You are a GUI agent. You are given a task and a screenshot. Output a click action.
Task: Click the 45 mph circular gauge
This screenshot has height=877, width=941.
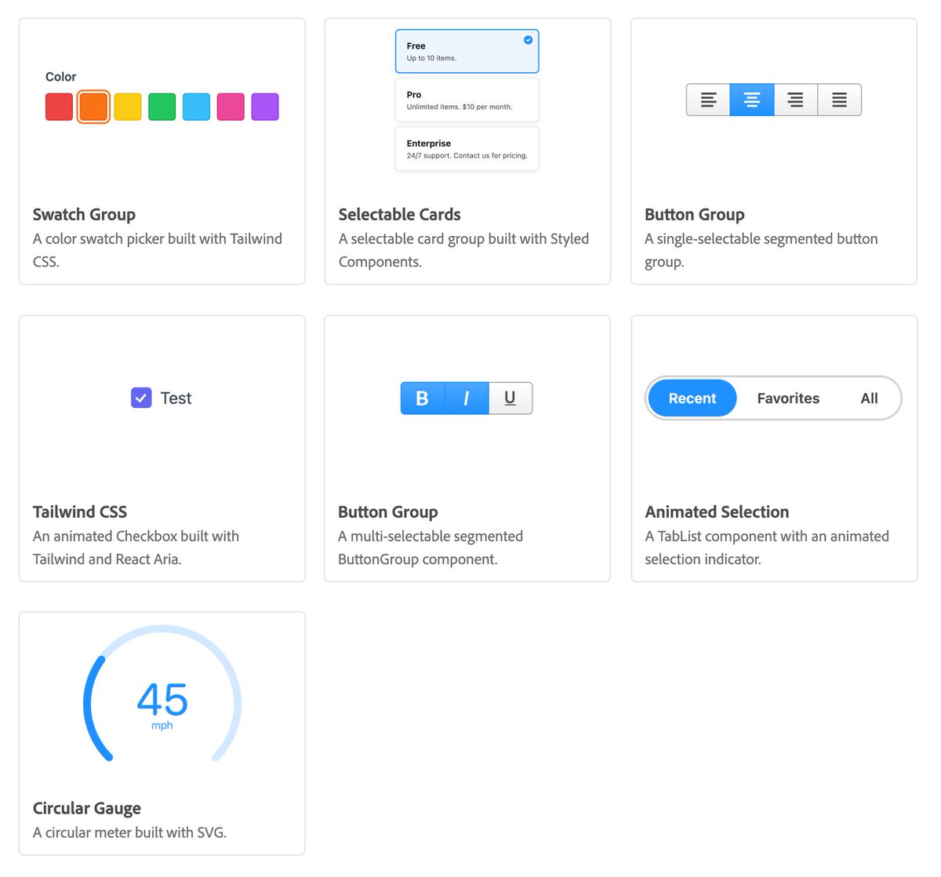(x=162, y=694)
